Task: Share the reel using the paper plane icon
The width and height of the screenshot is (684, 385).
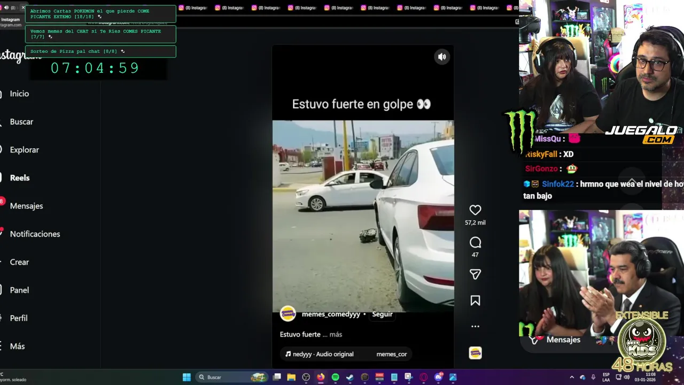Action: [475, 274]
